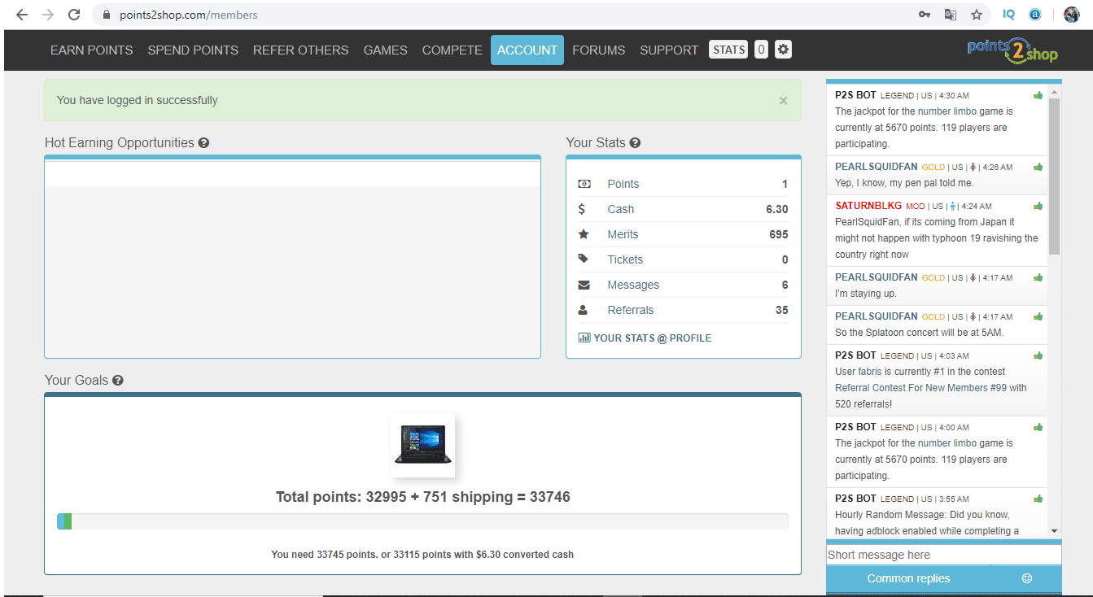The width and height of the screenshot is (1093, 597).
Task: Open the Messages stat link
Action: 633,285
